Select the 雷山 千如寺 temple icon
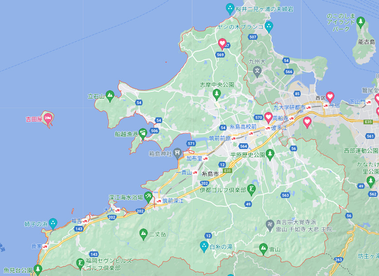The height and width of the screenshot is (276, 379). [x=270, y=225]
